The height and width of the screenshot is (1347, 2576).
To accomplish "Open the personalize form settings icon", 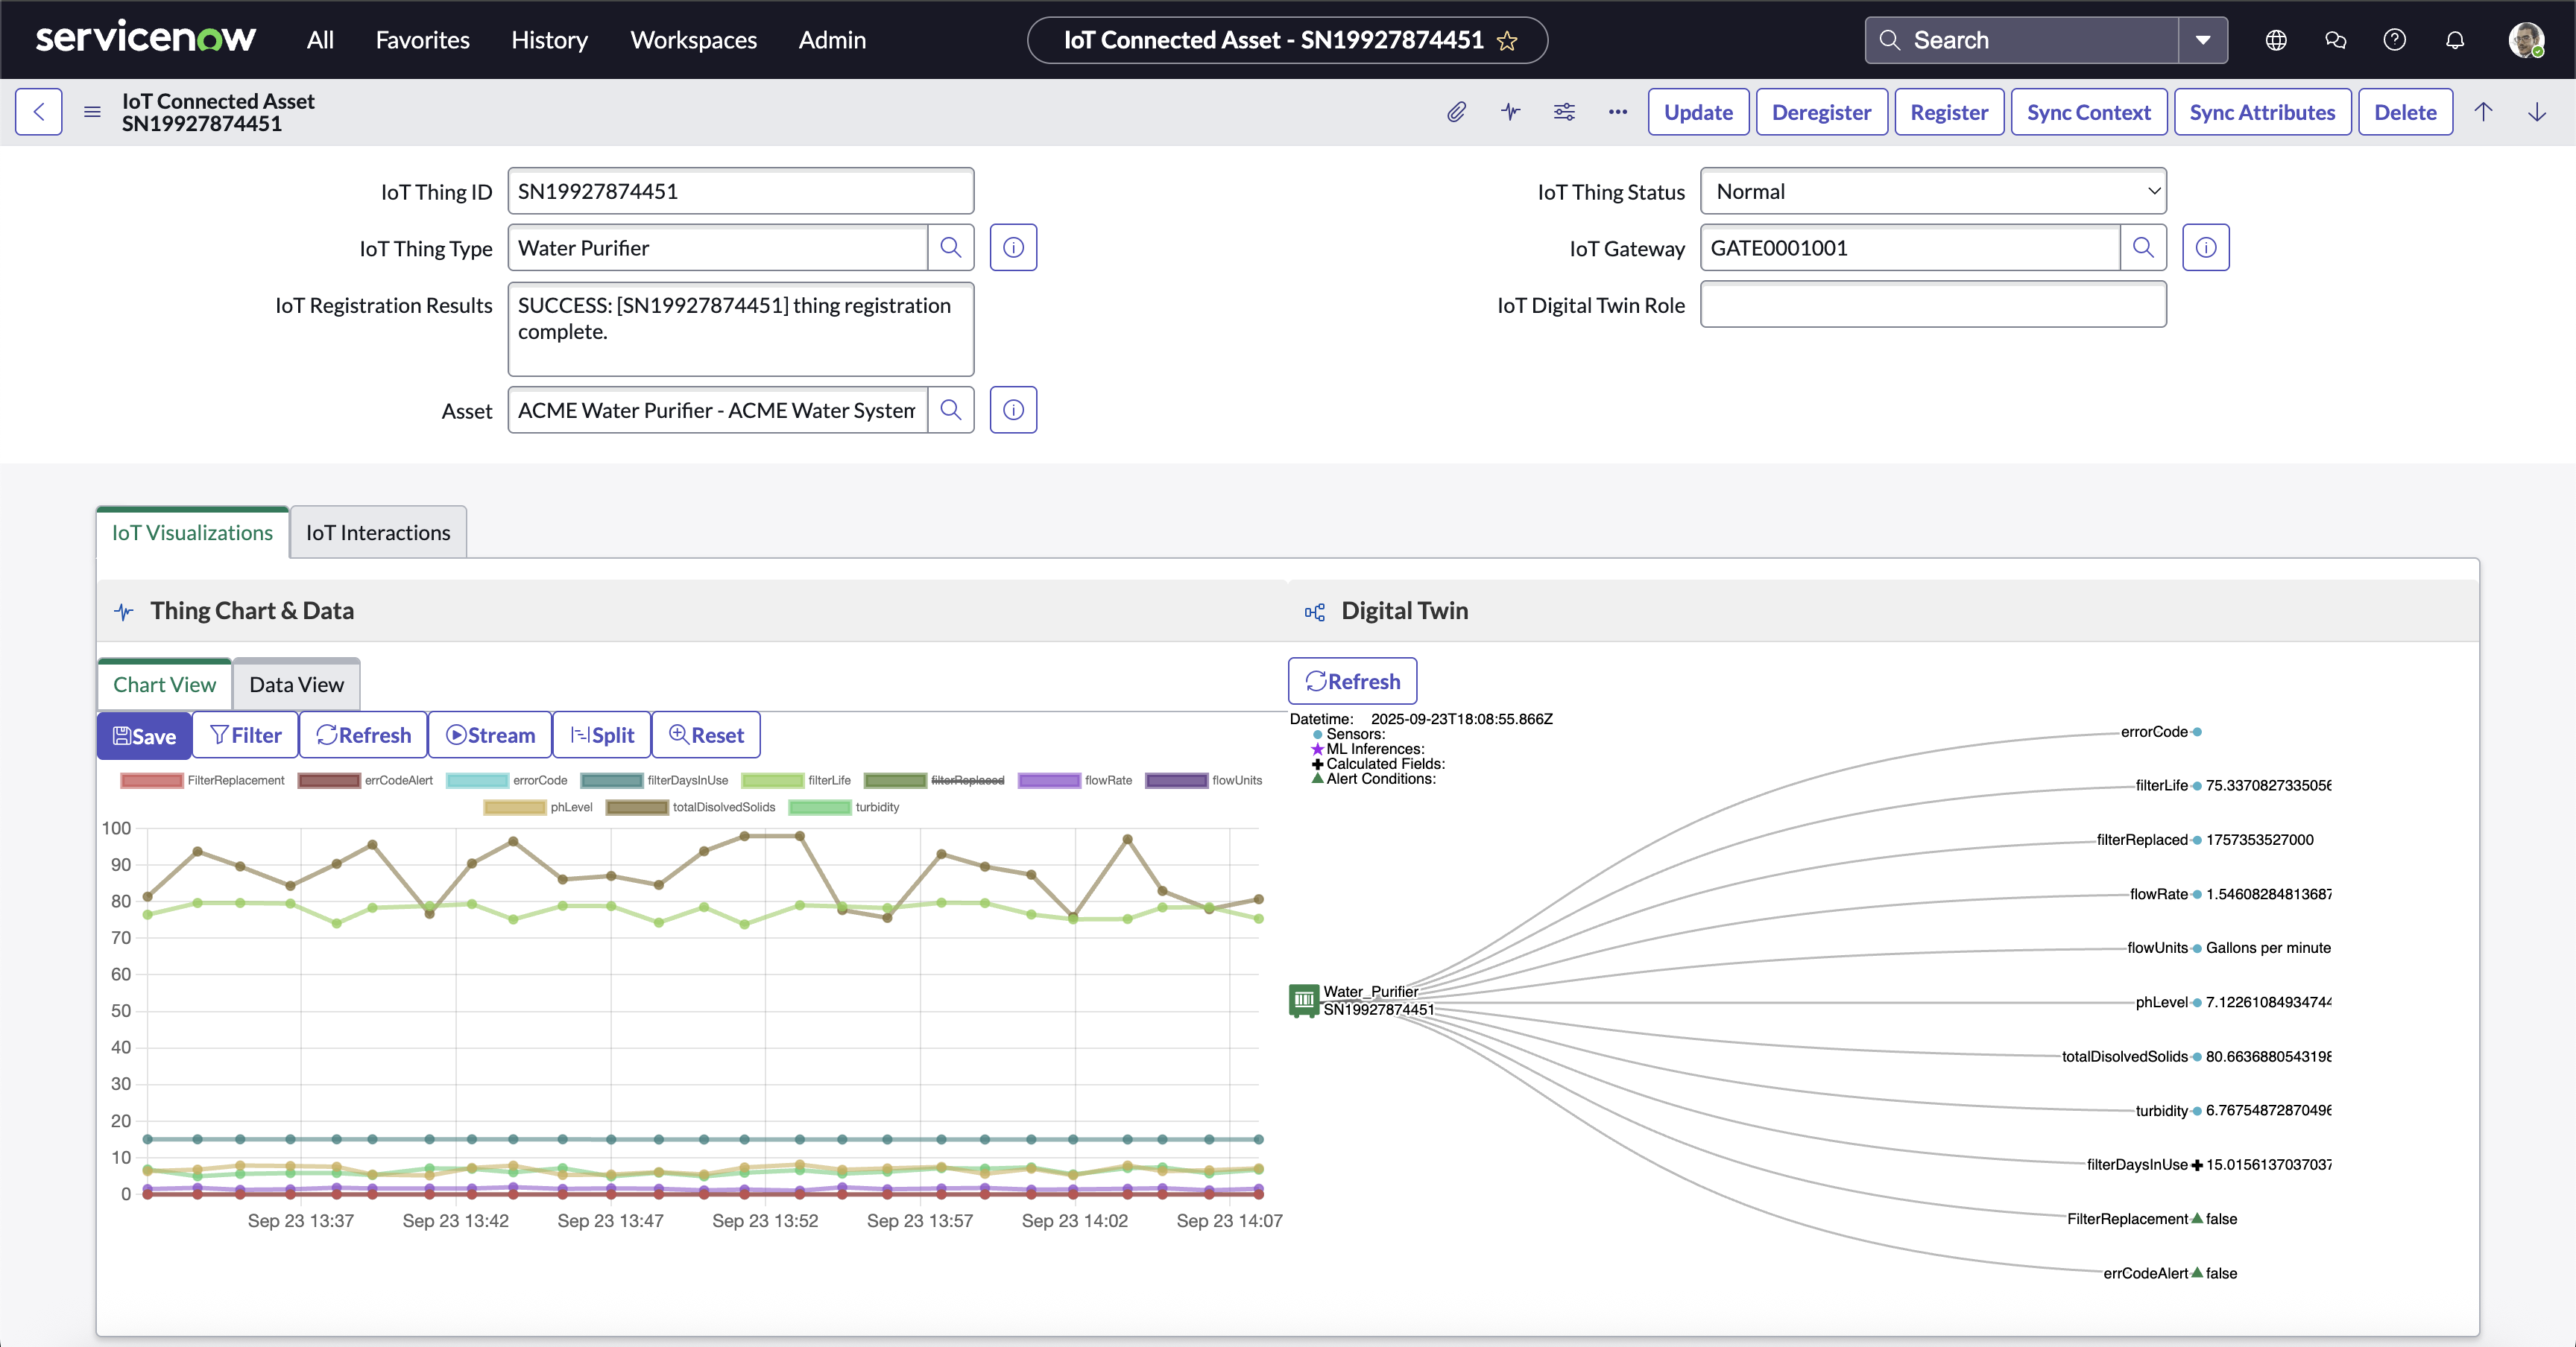I will pos(1564,112).
